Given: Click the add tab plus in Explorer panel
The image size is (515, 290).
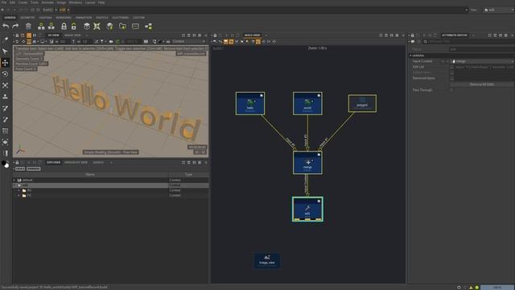Looking at the screenshot, I should pos(111,163).
